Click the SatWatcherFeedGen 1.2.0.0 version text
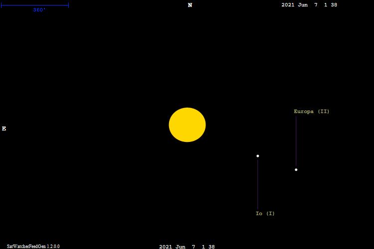 click(x=33, y=246)
